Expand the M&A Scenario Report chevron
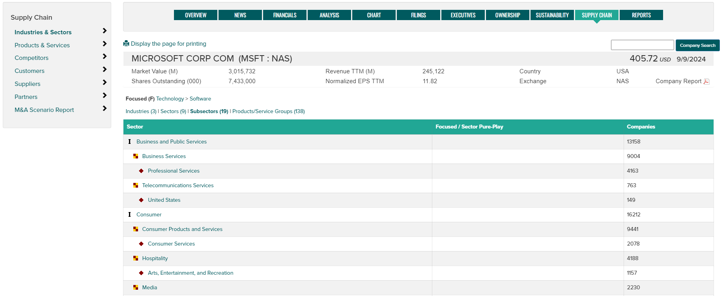 coord(105,108)
